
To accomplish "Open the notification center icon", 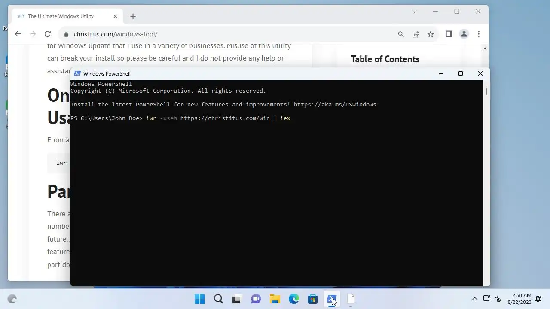I will tap(538, 299).
